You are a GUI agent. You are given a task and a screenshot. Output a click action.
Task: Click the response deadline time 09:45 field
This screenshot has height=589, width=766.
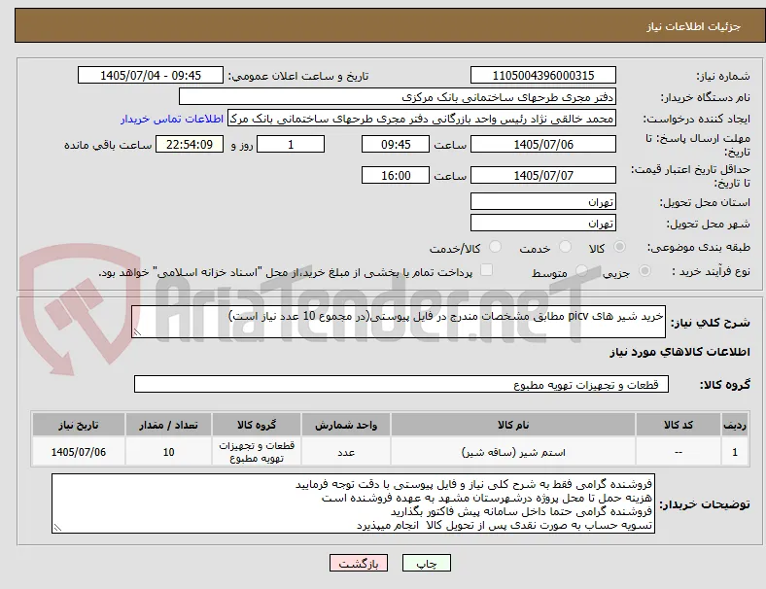396,145
